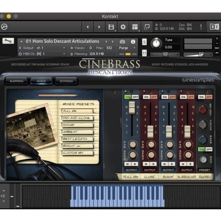Click the exclamation panic button
Screen dimensions: 221x221
click(x=201, y=27)
